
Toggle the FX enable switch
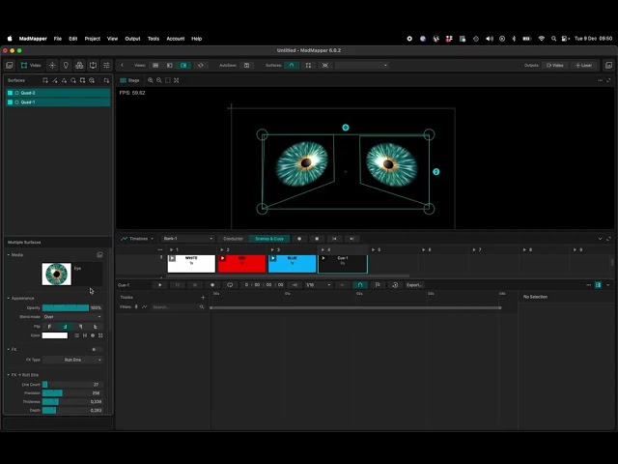(x=96, y=350)
